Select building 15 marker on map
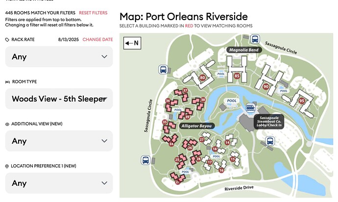 coord(232,159)
